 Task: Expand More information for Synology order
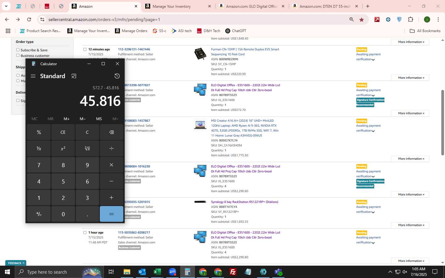tap(410, 225)
